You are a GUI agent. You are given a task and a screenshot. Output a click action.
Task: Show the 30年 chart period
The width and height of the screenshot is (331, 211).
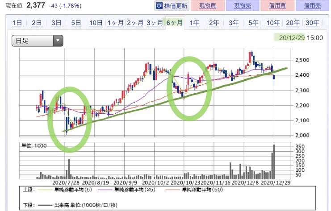[313, 23]
